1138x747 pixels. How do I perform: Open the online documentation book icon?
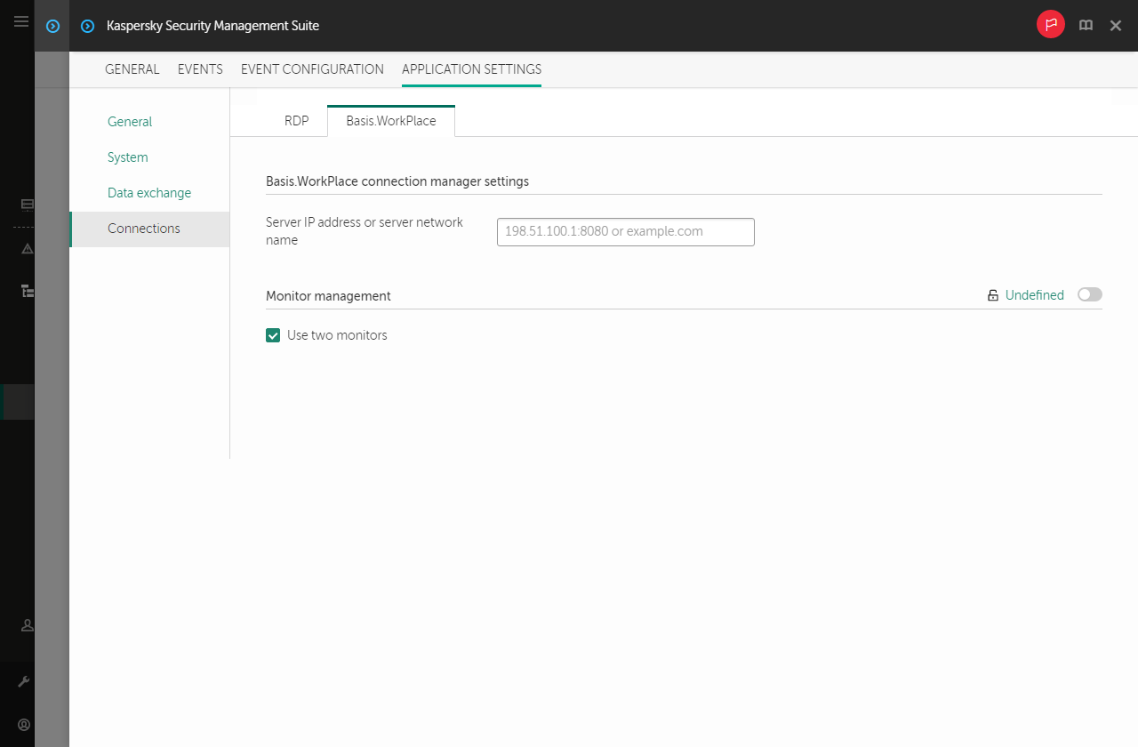(x=1086, y=25)
